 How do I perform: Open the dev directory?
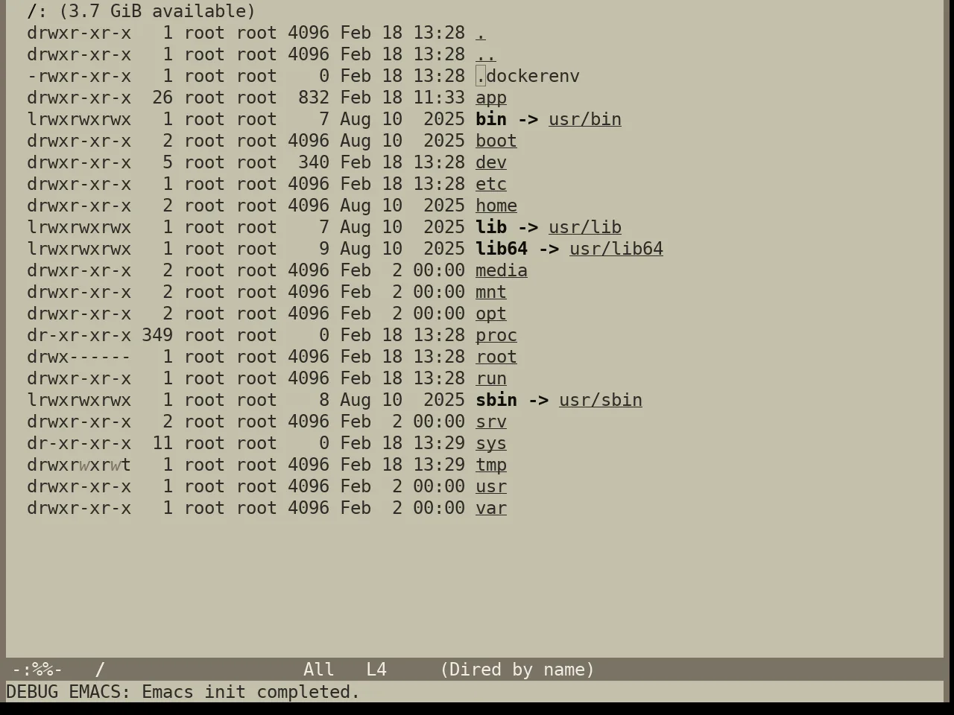[491, 162]
